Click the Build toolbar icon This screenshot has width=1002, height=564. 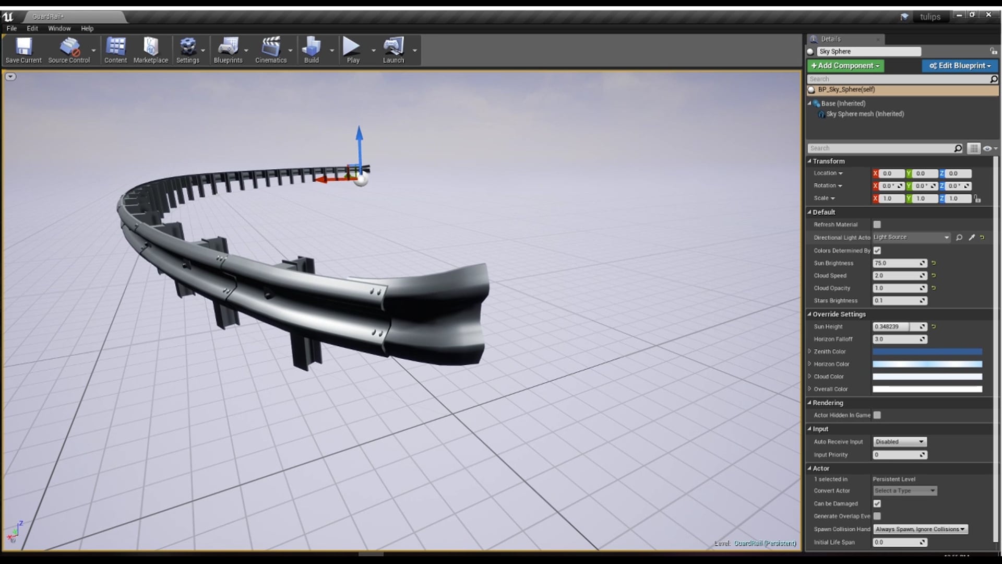(x=312, y=50)
